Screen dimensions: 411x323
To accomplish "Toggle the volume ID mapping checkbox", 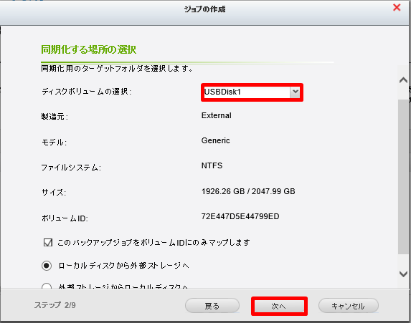I will pos(48,242).
